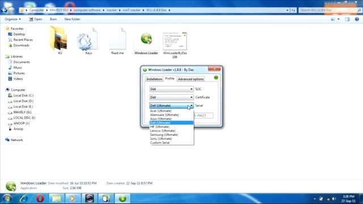Image resolution: width=363 pixels, height=204 pixels.
Task: Switch to the Profile tab
Action: pos(170,79)
